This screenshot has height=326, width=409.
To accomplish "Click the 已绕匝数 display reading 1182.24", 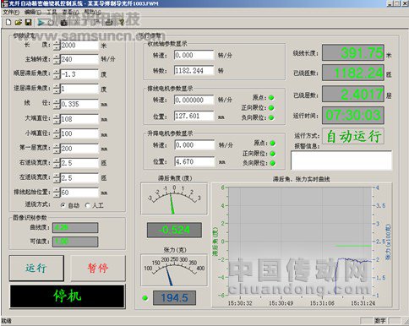I will point(353,73).
